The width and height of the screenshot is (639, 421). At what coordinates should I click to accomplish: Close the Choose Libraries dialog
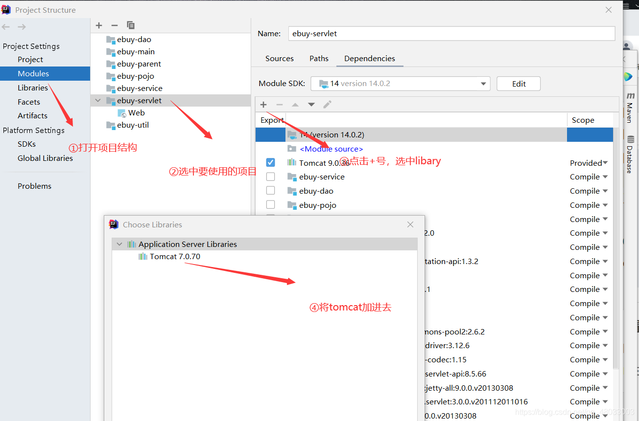(410, 225)
